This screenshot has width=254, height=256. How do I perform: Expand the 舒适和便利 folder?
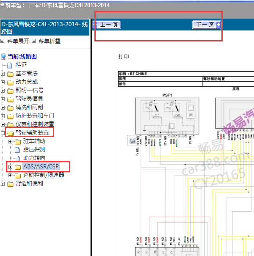tap(3, 184)
